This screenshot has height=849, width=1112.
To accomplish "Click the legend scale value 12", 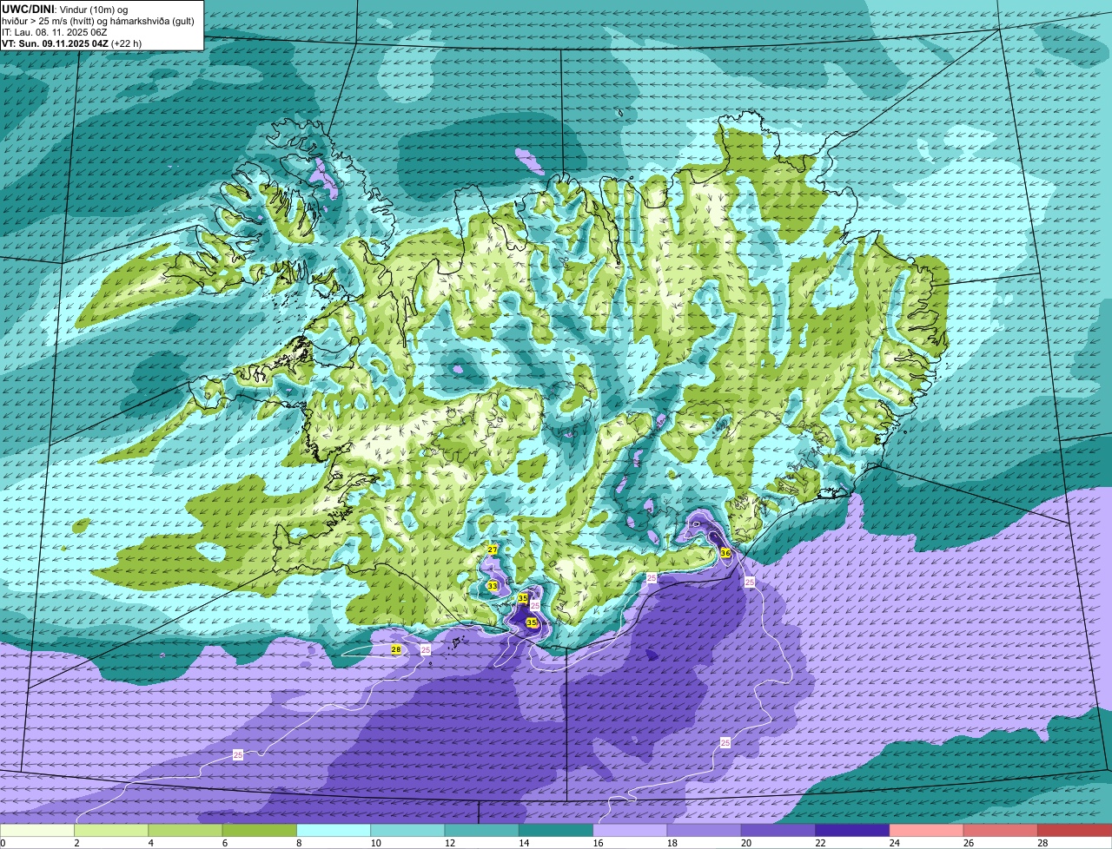I will pos(449,843).
